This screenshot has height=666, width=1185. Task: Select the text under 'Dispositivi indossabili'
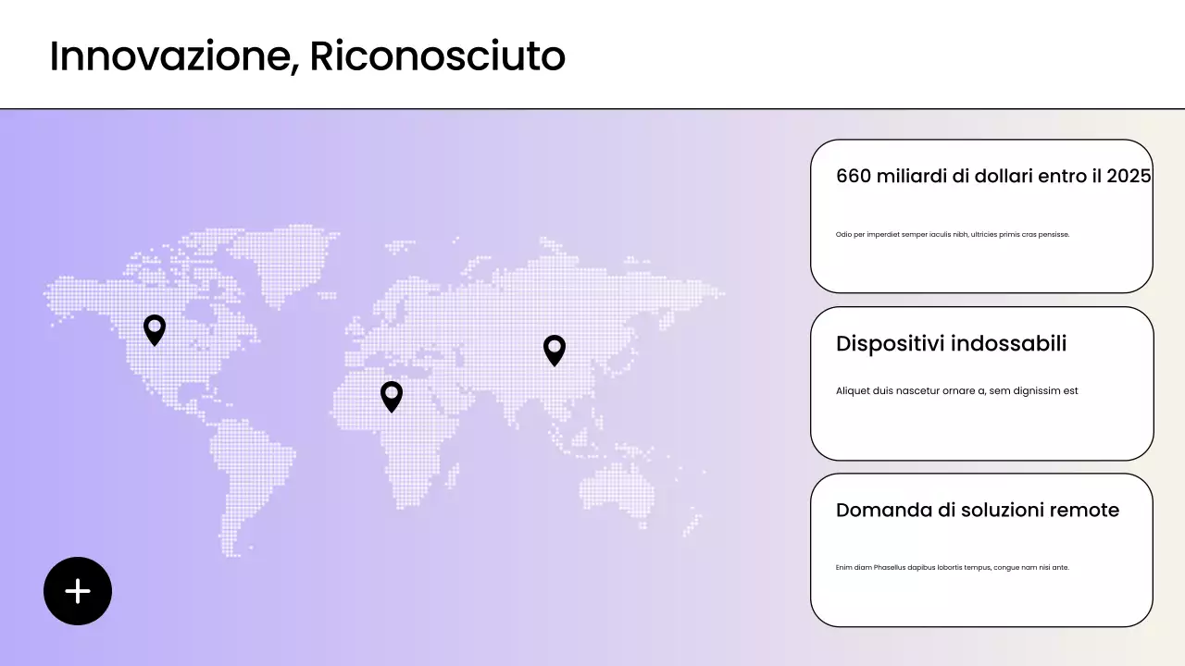point(956,390)
